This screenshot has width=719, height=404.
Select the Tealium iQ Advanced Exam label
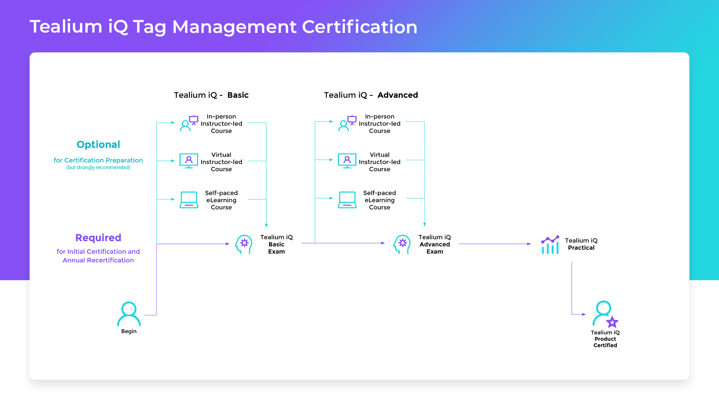pos(434,244)
